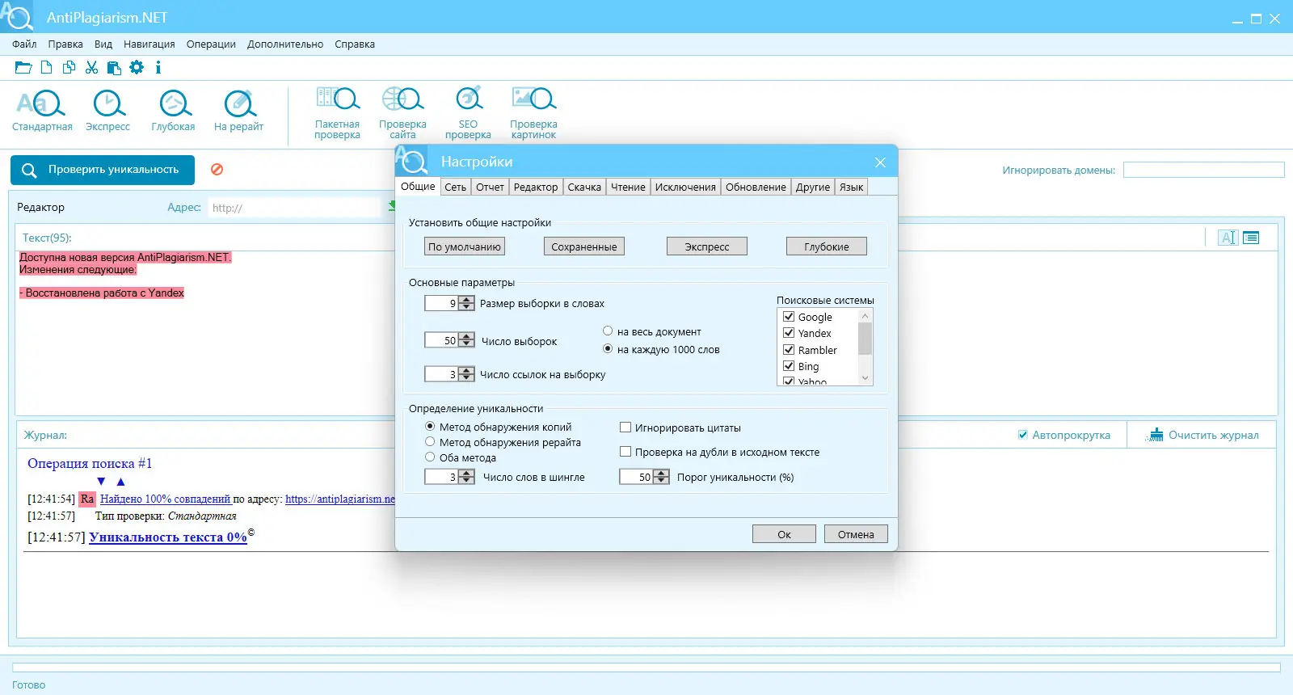Open Проверка картинок
The image size is (1293, 695).
pyautogui.click(x=533, y=113)
